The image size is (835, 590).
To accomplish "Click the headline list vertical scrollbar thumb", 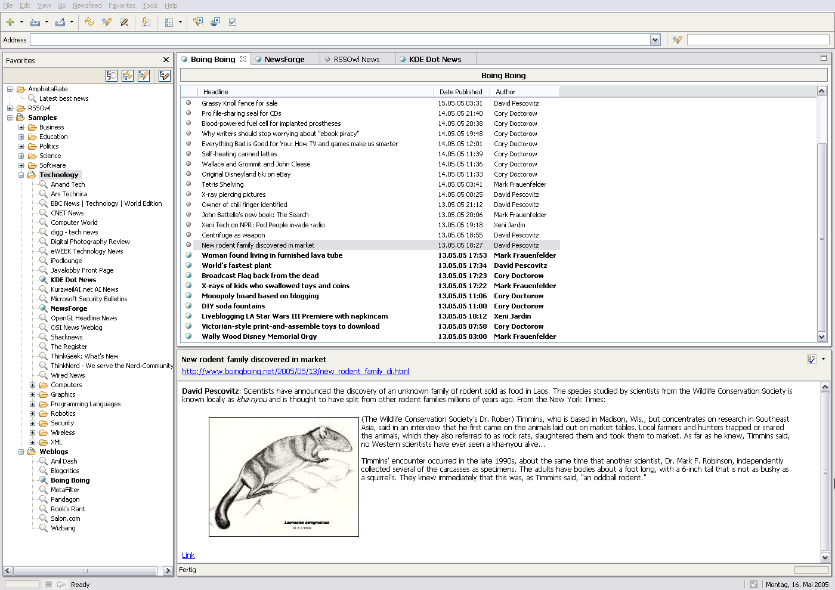I will pos(821,237).
